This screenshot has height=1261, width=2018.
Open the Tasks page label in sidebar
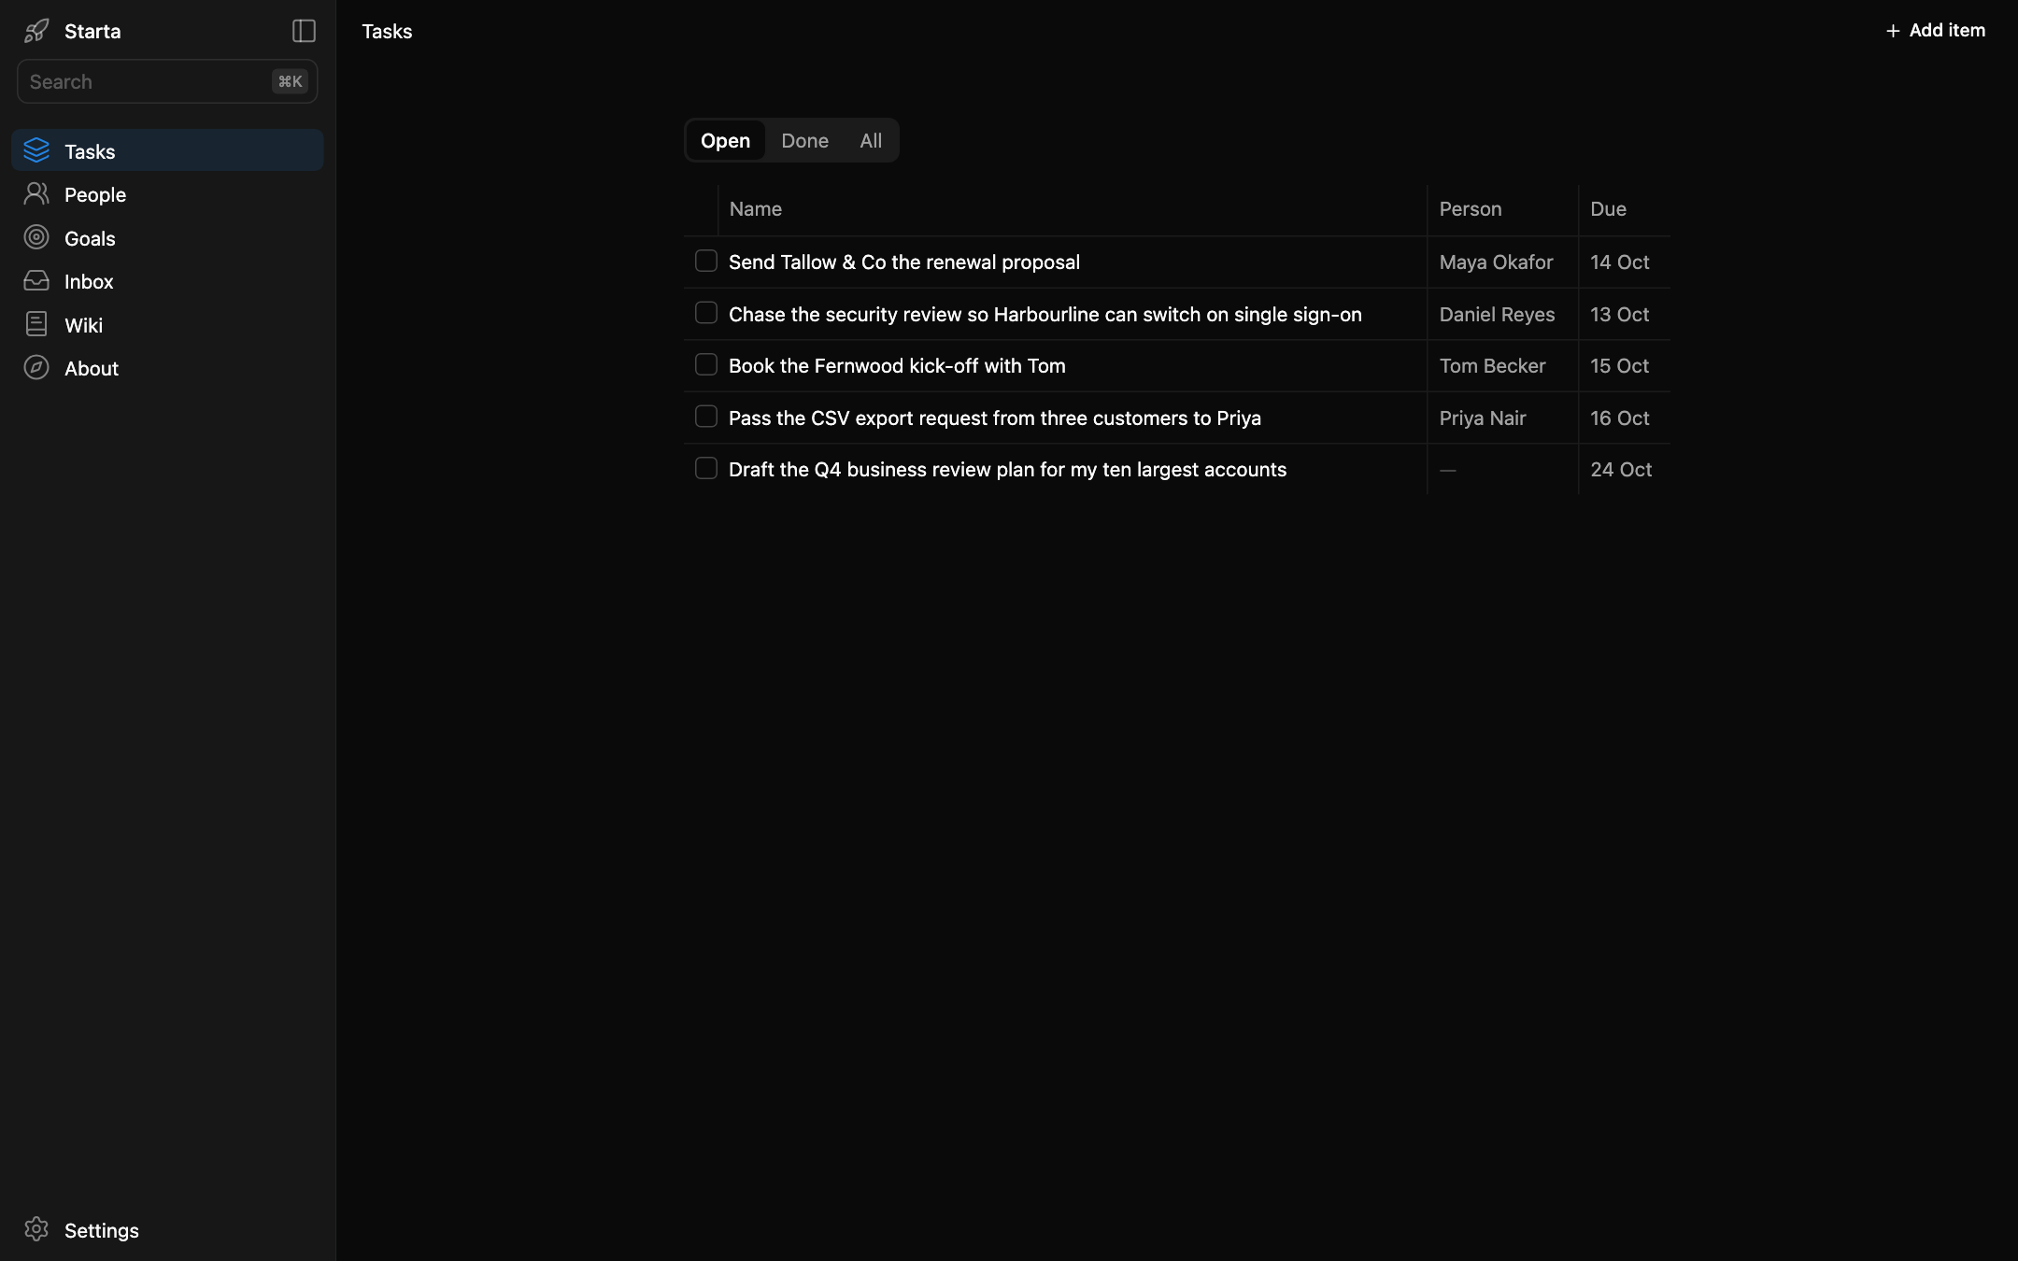pos(90,151)
